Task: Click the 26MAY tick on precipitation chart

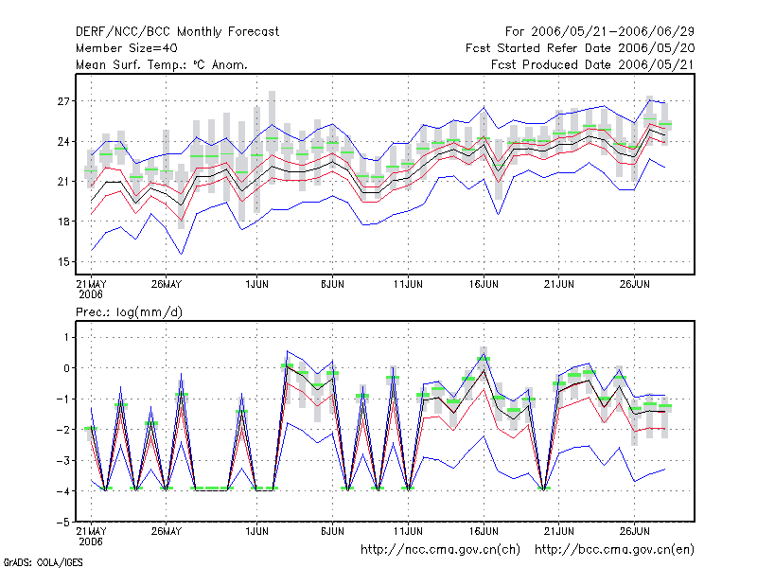Action: [167, 531]
